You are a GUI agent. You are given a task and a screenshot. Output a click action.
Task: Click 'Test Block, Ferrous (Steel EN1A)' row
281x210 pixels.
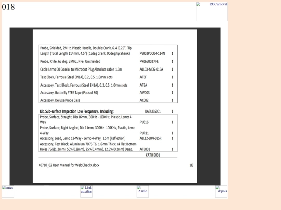click(76, 77)
